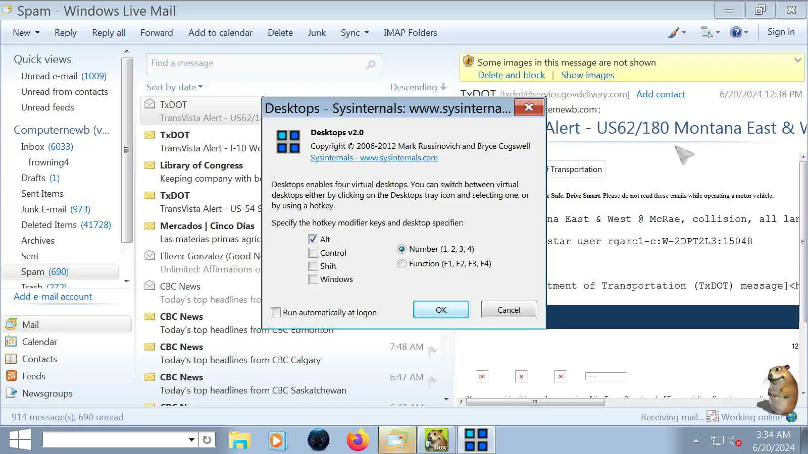Toggle the Descending sort order
808x454 pixels.
(x=419, y=87)
